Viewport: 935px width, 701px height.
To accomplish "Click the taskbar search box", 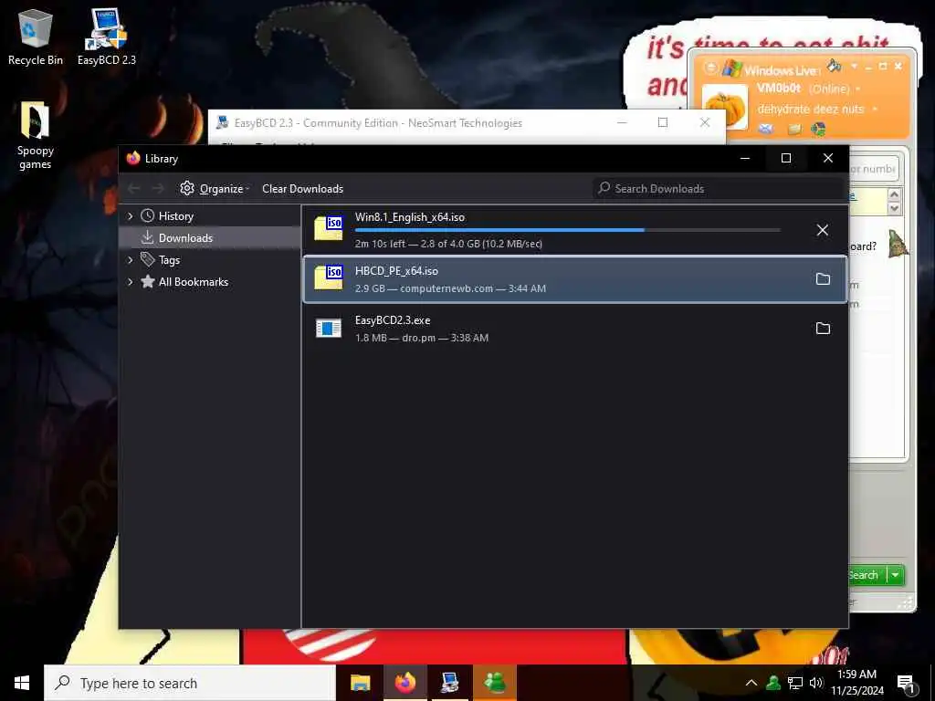I will click(x=190, y=683).
